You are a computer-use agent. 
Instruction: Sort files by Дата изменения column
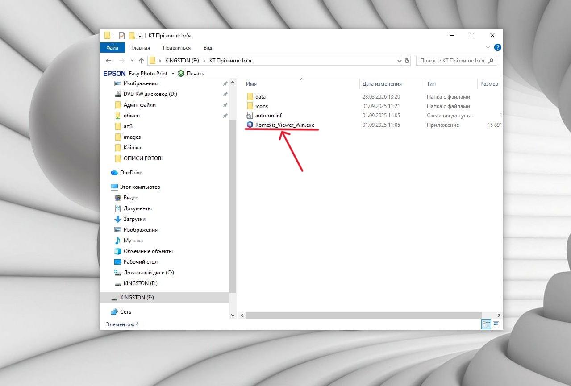click(382, 84)
